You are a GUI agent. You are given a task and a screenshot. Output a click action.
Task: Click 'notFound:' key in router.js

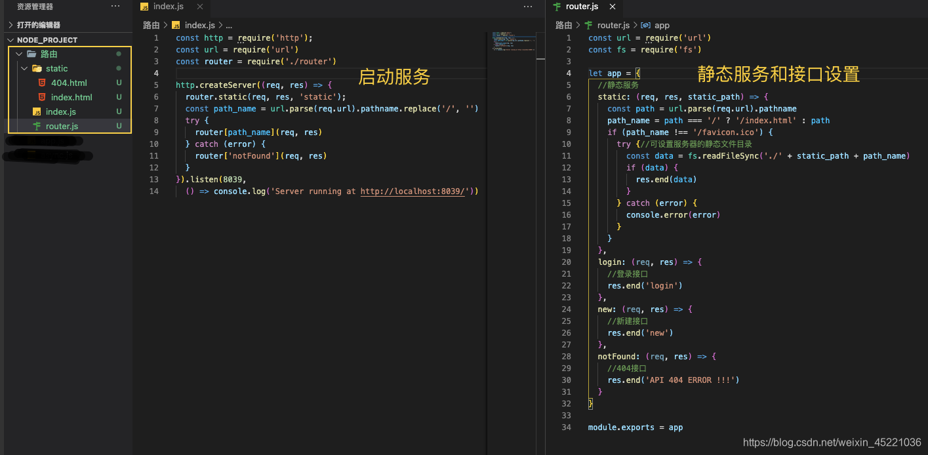(x=619, y=357)
